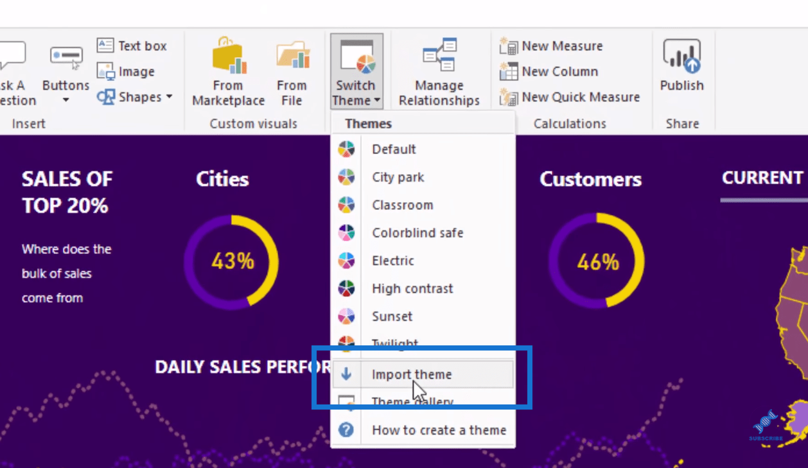This screenshot has width=808, height=468.
Task: Apply the Electric theme
Action: 392,261
